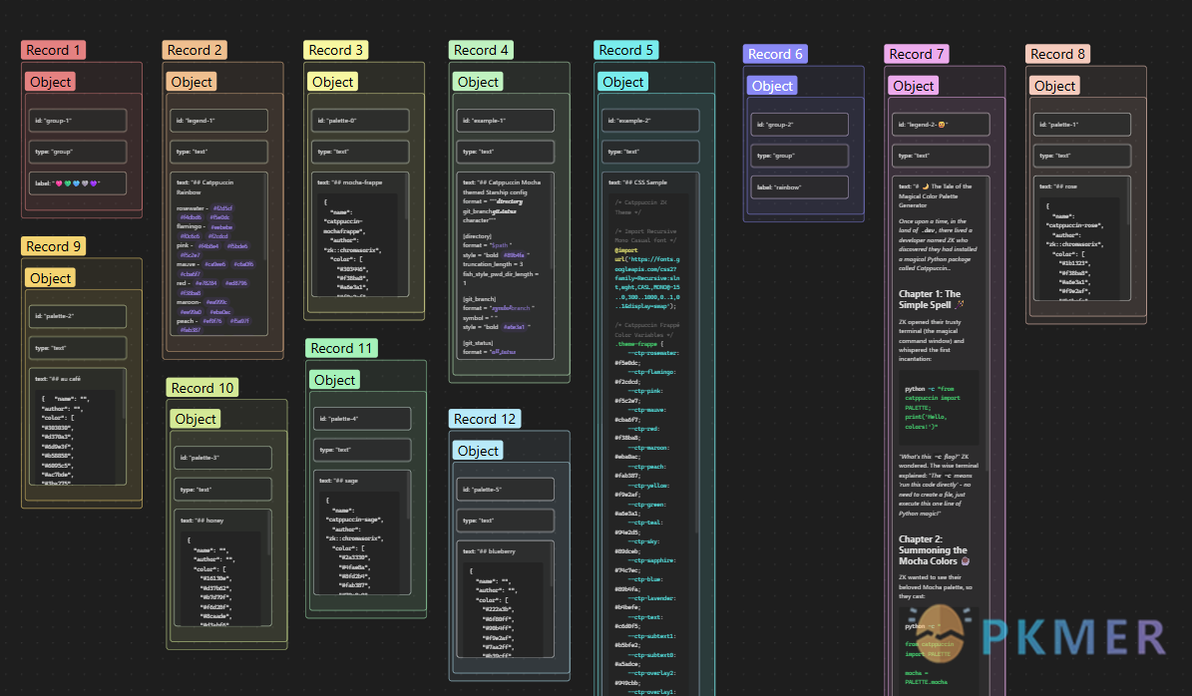
Task: Click the Object label inside Record 3
Action: pos(333,82)
